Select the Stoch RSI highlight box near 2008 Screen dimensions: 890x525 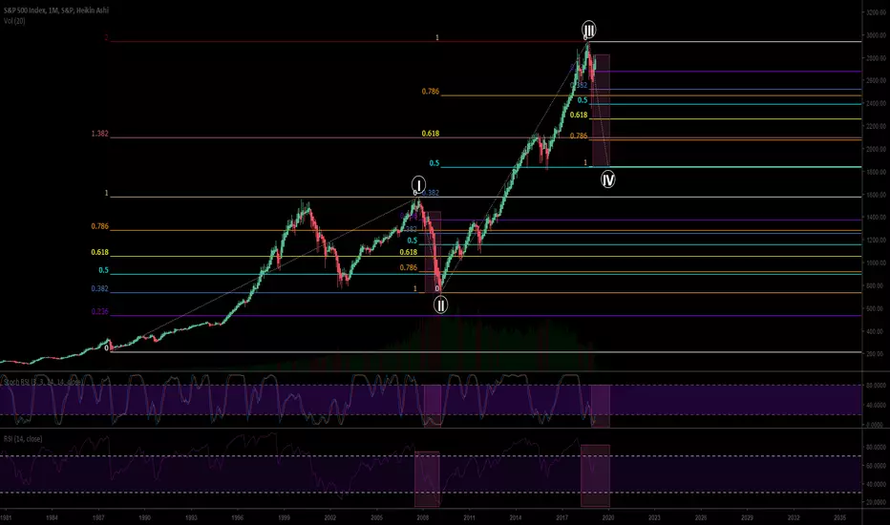click(433, 406)
